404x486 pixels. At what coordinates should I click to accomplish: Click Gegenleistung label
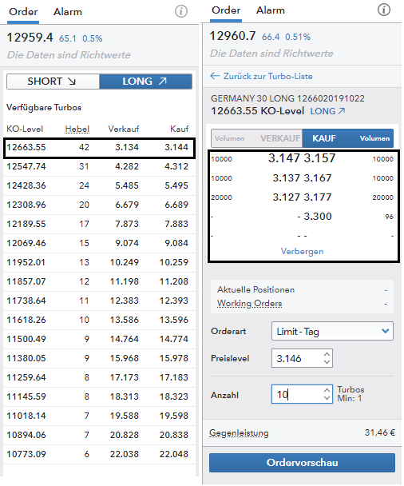coord(239,432)
